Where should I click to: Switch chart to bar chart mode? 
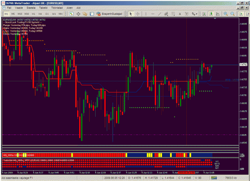[204, 14]
